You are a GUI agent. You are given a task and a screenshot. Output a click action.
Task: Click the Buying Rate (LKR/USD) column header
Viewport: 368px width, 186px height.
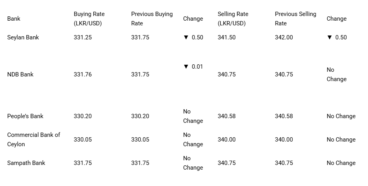point(89,19)
